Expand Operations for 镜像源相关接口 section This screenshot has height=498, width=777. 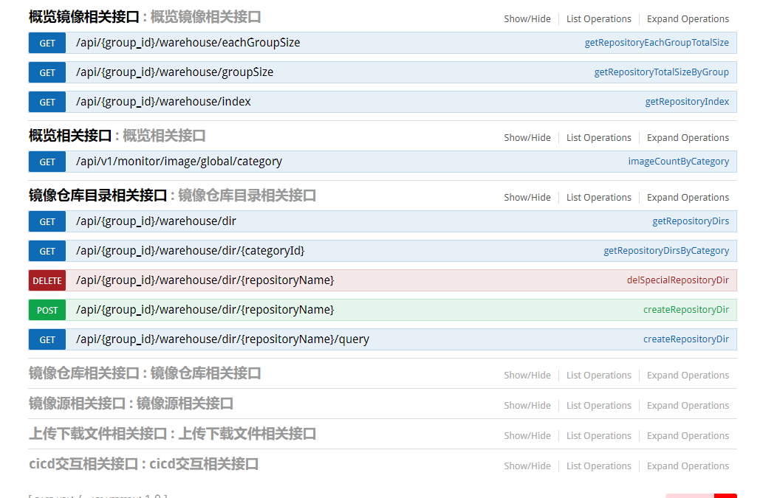point(688,405)
